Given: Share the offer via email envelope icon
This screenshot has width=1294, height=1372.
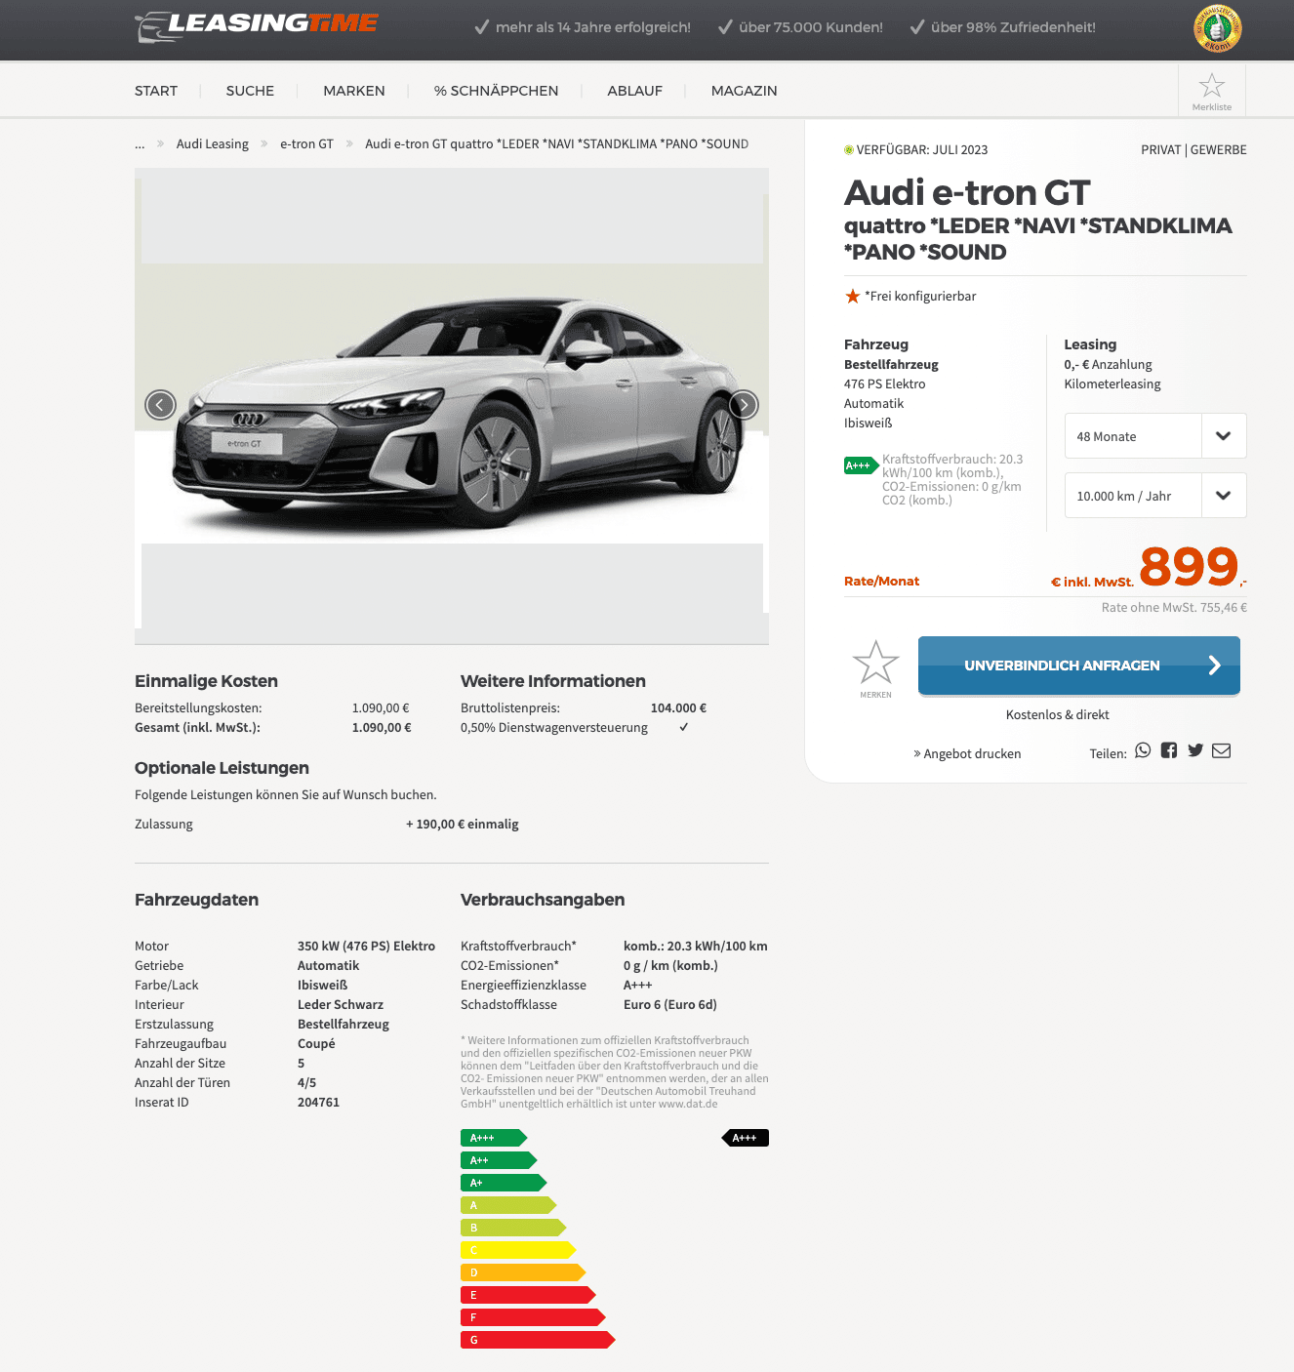Looking at the screenshot, I should [x=1222, y=750].
